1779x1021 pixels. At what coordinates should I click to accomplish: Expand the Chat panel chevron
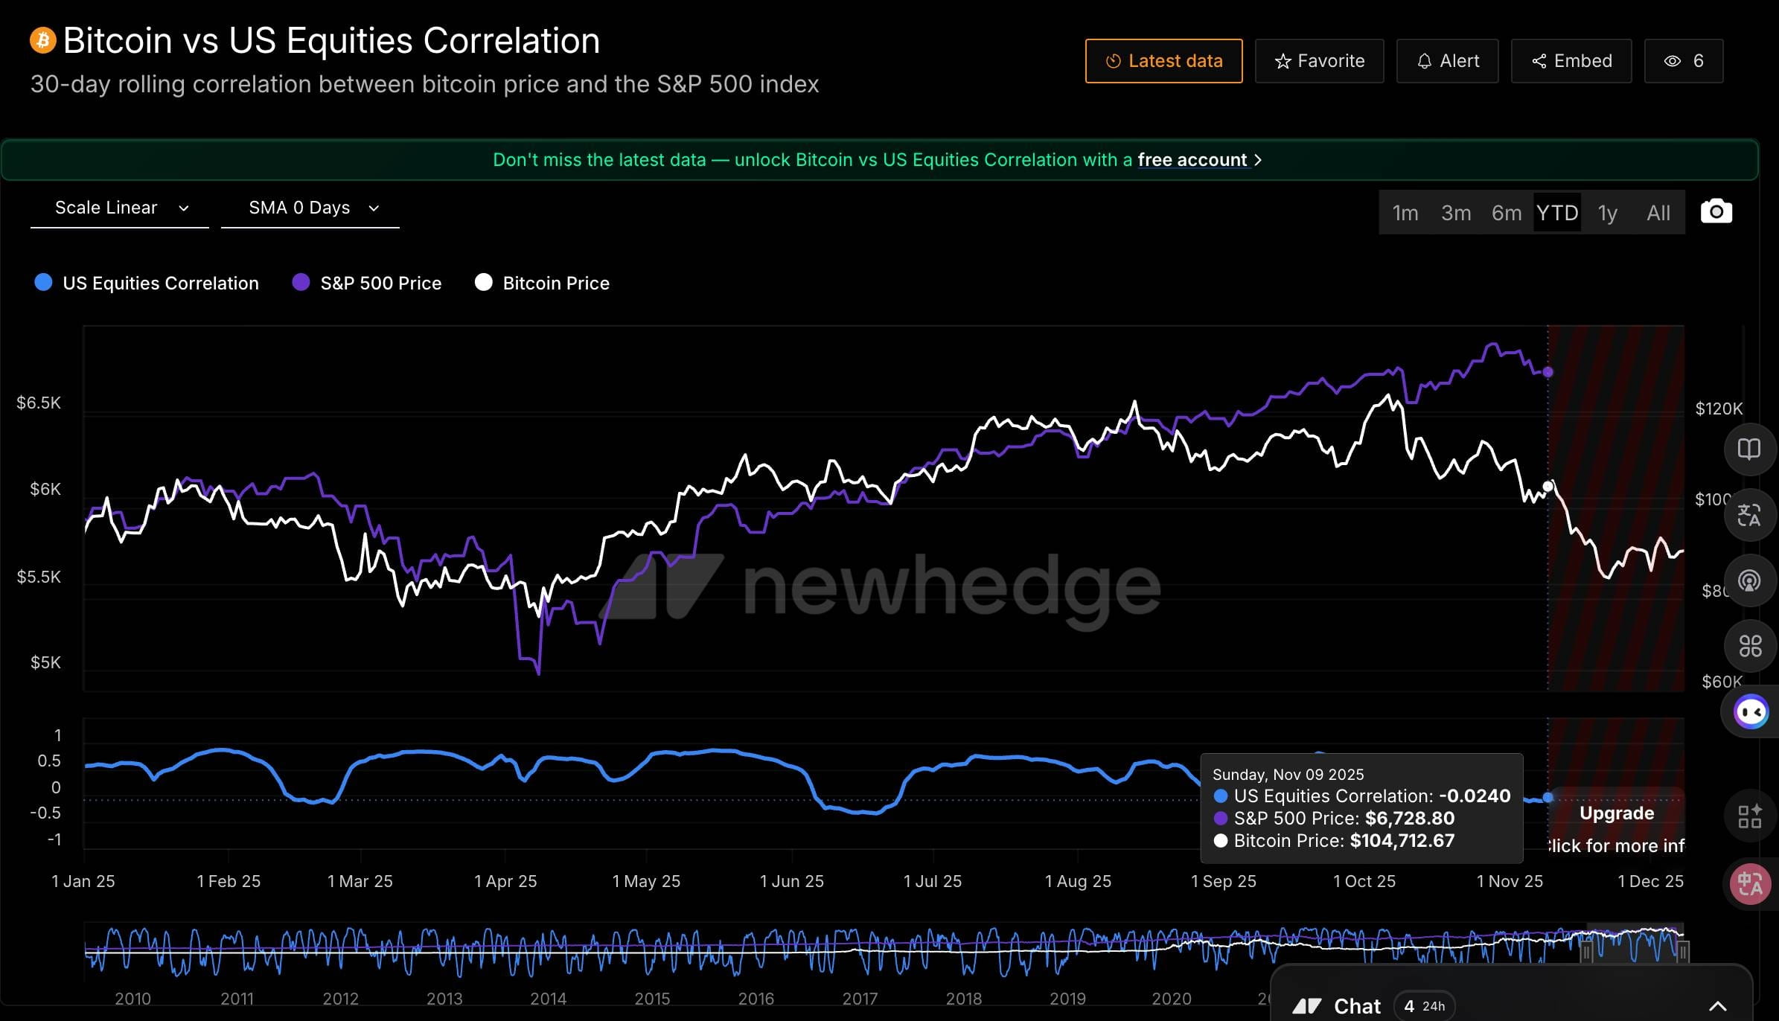coord(1717,1006)
